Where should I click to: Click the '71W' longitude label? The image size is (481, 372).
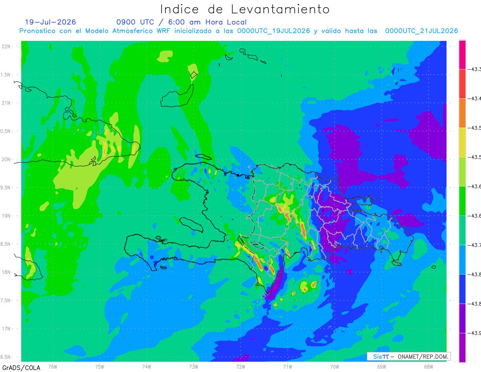coord(287,366)
